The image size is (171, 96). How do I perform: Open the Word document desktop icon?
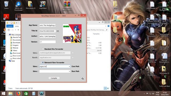(164, 58)
